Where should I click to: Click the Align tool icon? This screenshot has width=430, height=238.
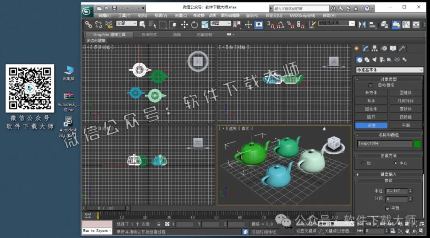pos(372,25)
